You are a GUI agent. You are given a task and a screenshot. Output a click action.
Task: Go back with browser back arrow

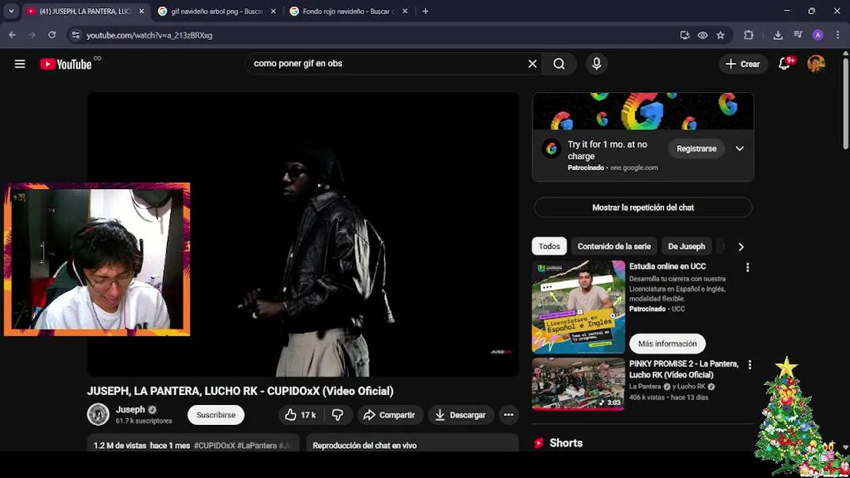click(12, 35)
